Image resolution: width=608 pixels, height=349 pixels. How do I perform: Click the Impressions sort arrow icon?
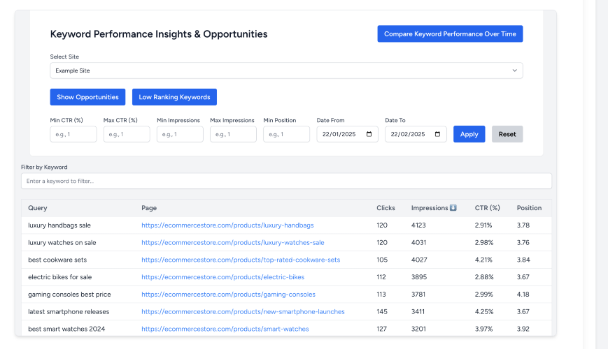pos(453,208)
